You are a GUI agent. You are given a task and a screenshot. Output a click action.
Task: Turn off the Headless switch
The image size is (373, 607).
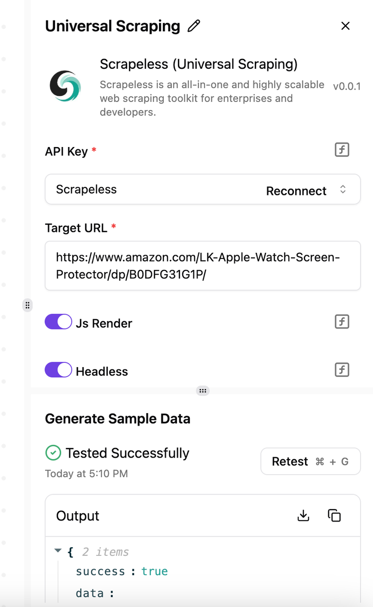58,370
